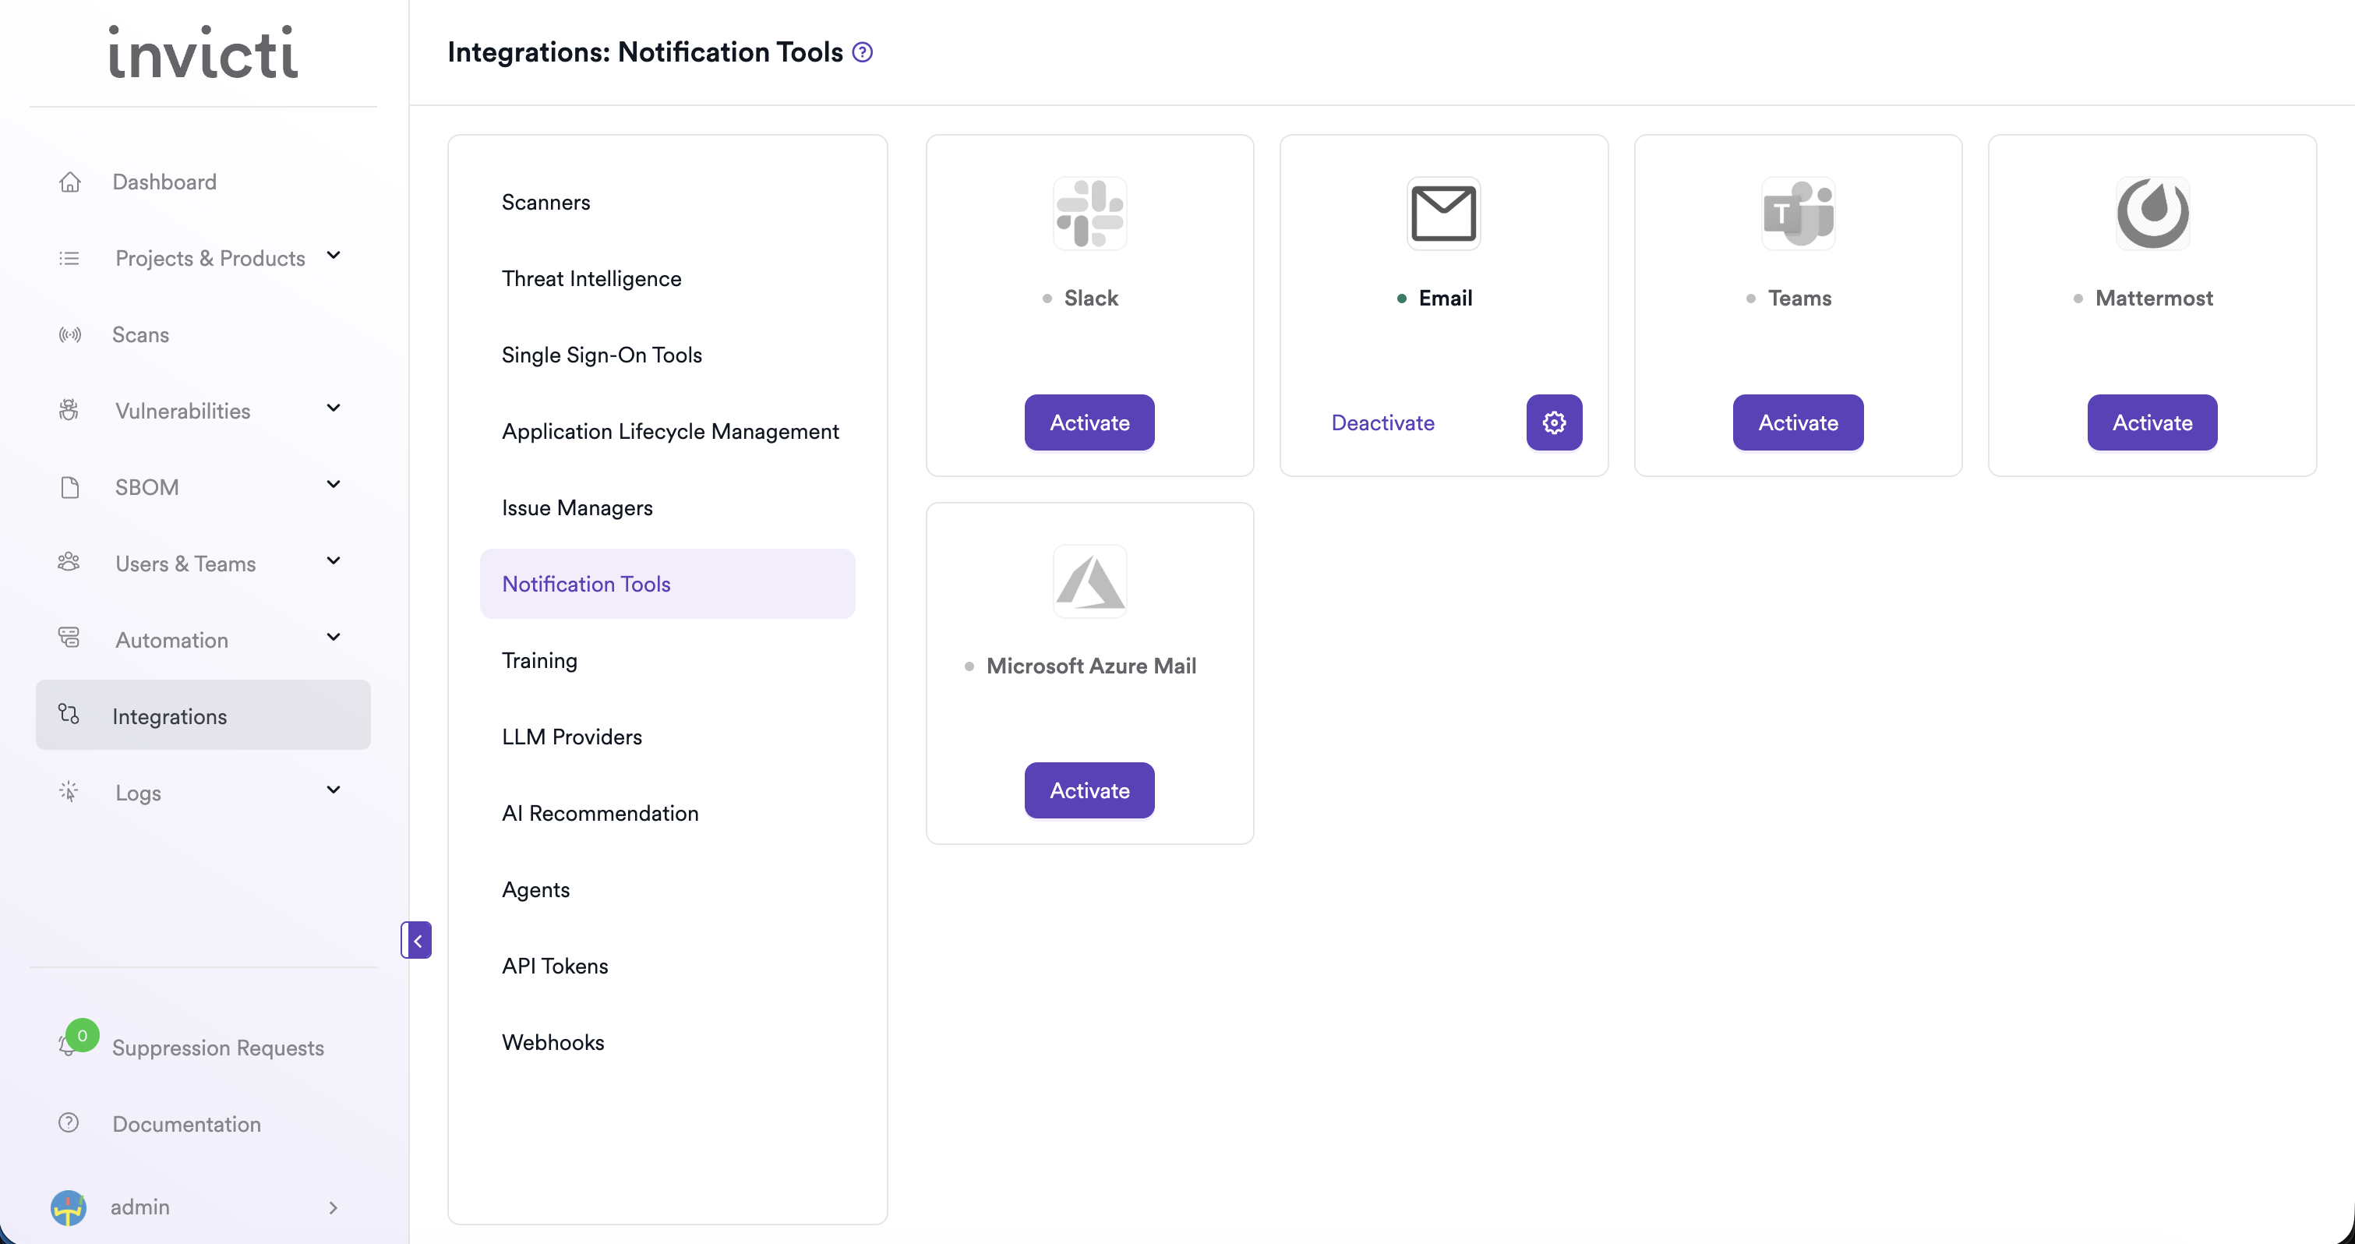Click the invicti logo

(x=201, y=52)
